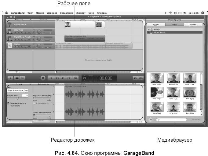Mute the Jingles track

[19, 47]
